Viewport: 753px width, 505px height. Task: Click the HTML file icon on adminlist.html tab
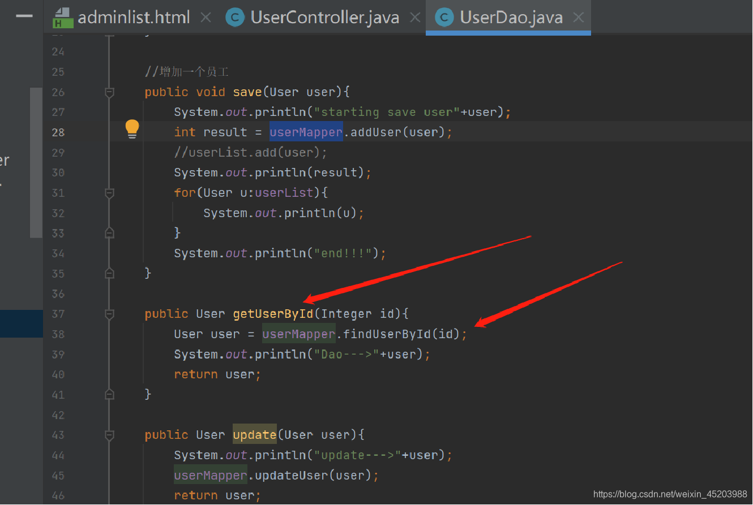click(62, 18)
